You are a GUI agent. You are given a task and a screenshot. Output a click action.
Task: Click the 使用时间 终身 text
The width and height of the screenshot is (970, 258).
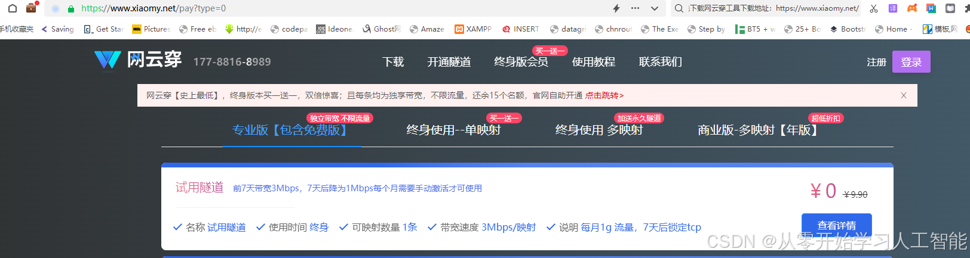click(299, 227)
